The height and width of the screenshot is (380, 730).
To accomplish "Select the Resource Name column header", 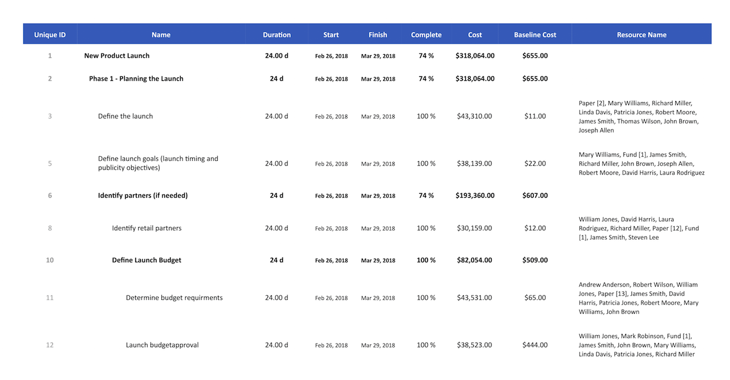I will (x=642, y=35).
